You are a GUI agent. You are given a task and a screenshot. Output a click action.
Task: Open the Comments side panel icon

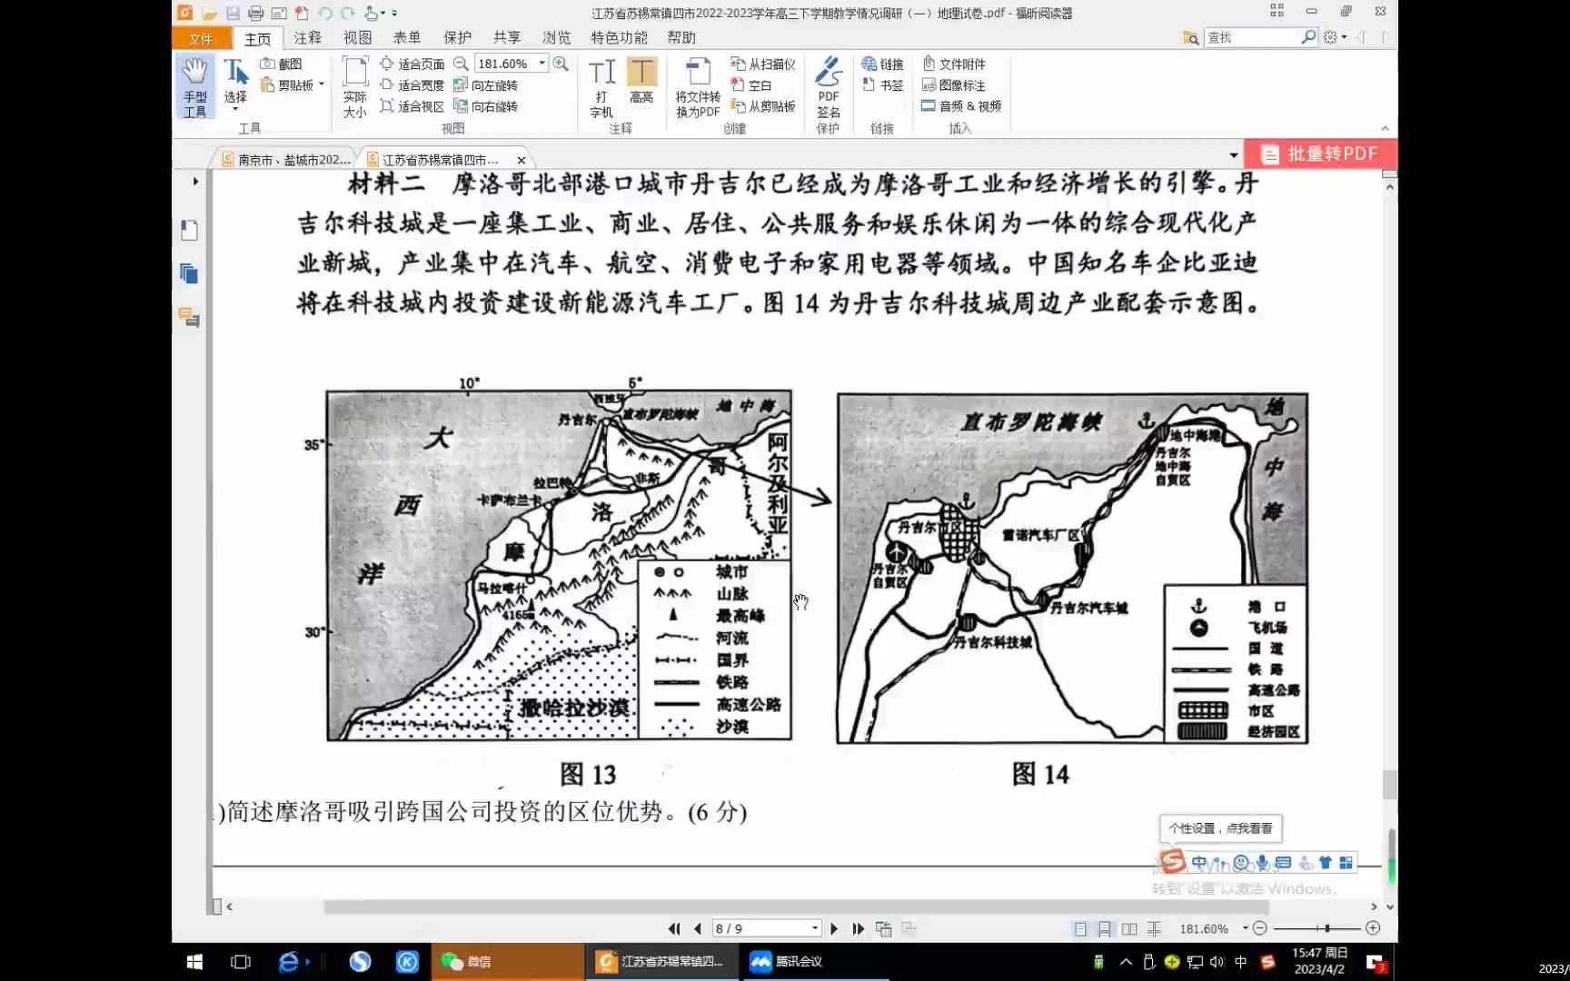click(189, 317)
